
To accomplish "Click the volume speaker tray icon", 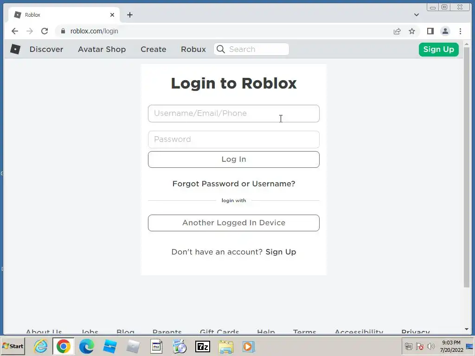I will coord(430,346).
